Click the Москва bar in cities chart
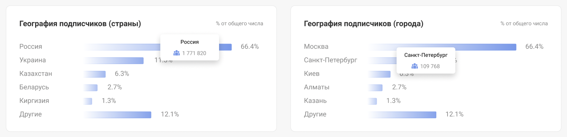The width and height of the screenshot is (567, 137). (442, 47)
